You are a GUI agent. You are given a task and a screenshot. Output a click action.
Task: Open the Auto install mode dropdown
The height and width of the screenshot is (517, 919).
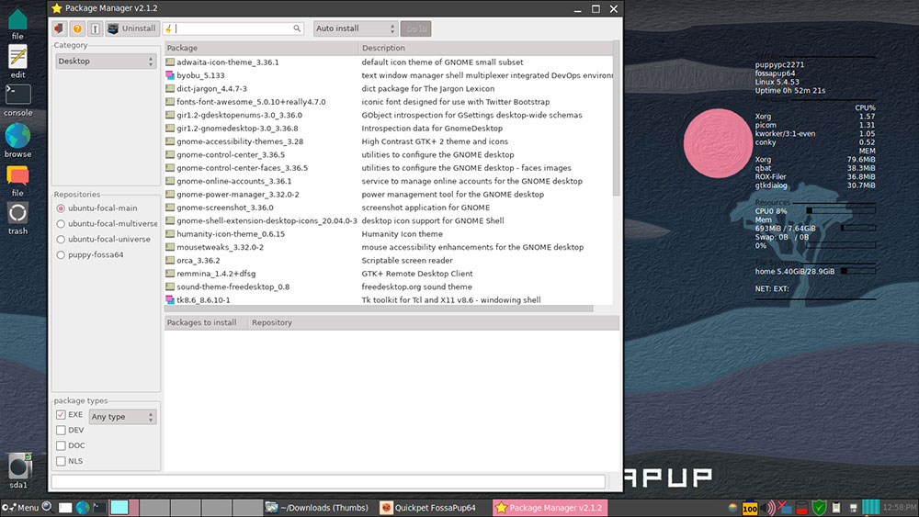356,28
